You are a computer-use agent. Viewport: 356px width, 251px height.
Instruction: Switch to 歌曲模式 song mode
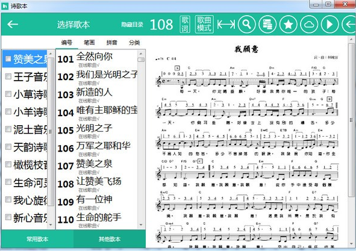204,24
